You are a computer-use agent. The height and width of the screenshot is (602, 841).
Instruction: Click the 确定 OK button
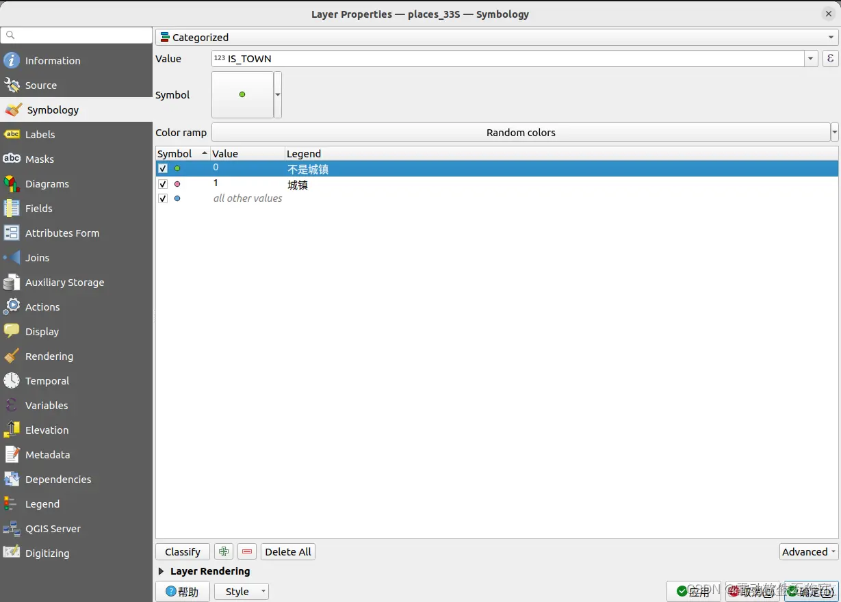(812, 592)
